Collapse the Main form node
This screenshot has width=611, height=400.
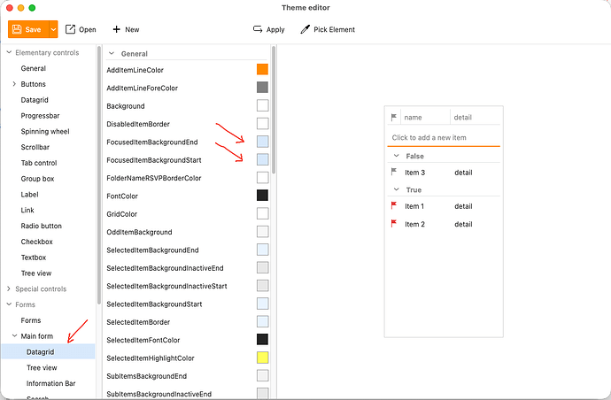click(14, 335)
